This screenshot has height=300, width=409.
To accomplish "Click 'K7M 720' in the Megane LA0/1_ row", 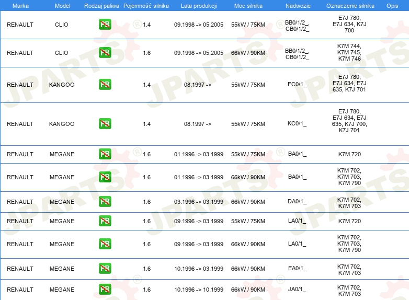I will point(349,221).
